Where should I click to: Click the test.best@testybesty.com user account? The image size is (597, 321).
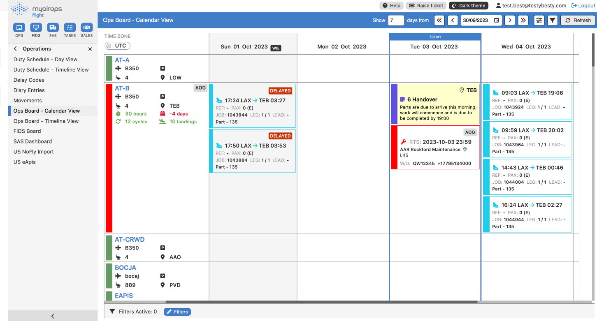click(x=531, y=6)
